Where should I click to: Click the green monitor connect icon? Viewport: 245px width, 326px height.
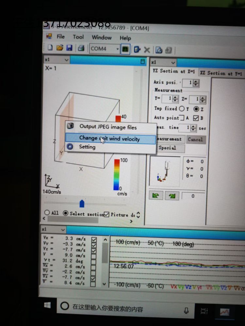(x=125, y=49)
